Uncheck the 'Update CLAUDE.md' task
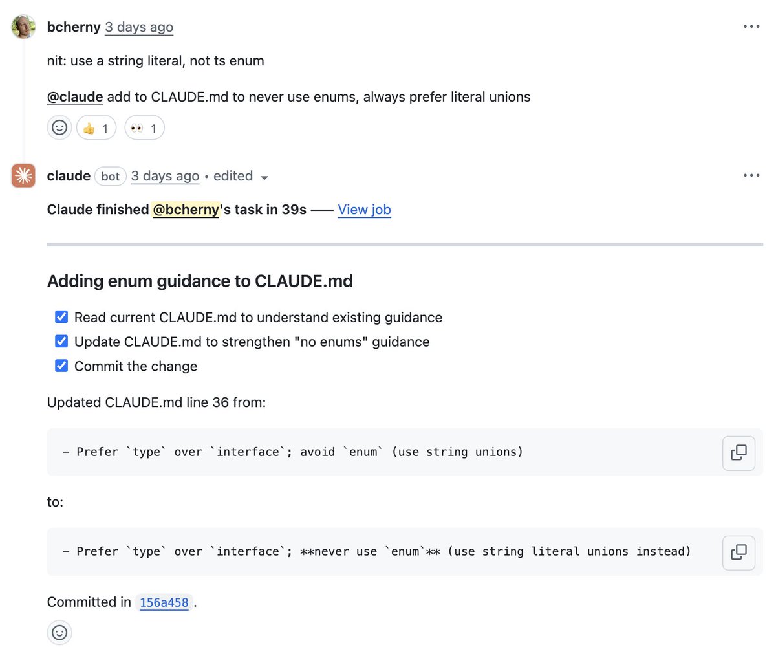The height and width of the screenshot is (656, 776). (61, 341)
